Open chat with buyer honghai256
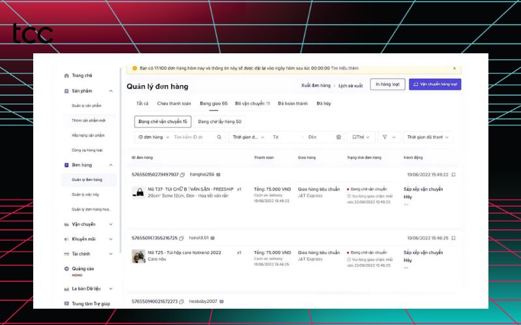The height and width of the screenshot is (325, 521). point(218,174)
